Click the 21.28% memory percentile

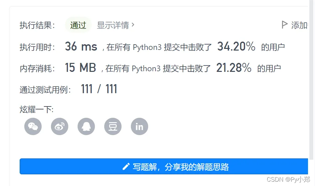(x=234, y=68)
